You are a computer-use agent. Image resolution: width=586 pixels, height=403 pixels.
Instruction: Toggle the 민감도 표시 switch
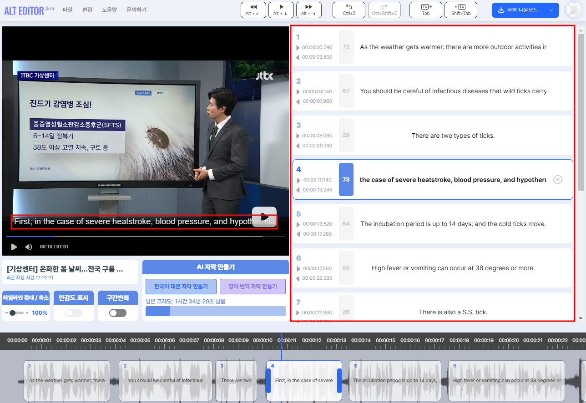tap(74, 313)
